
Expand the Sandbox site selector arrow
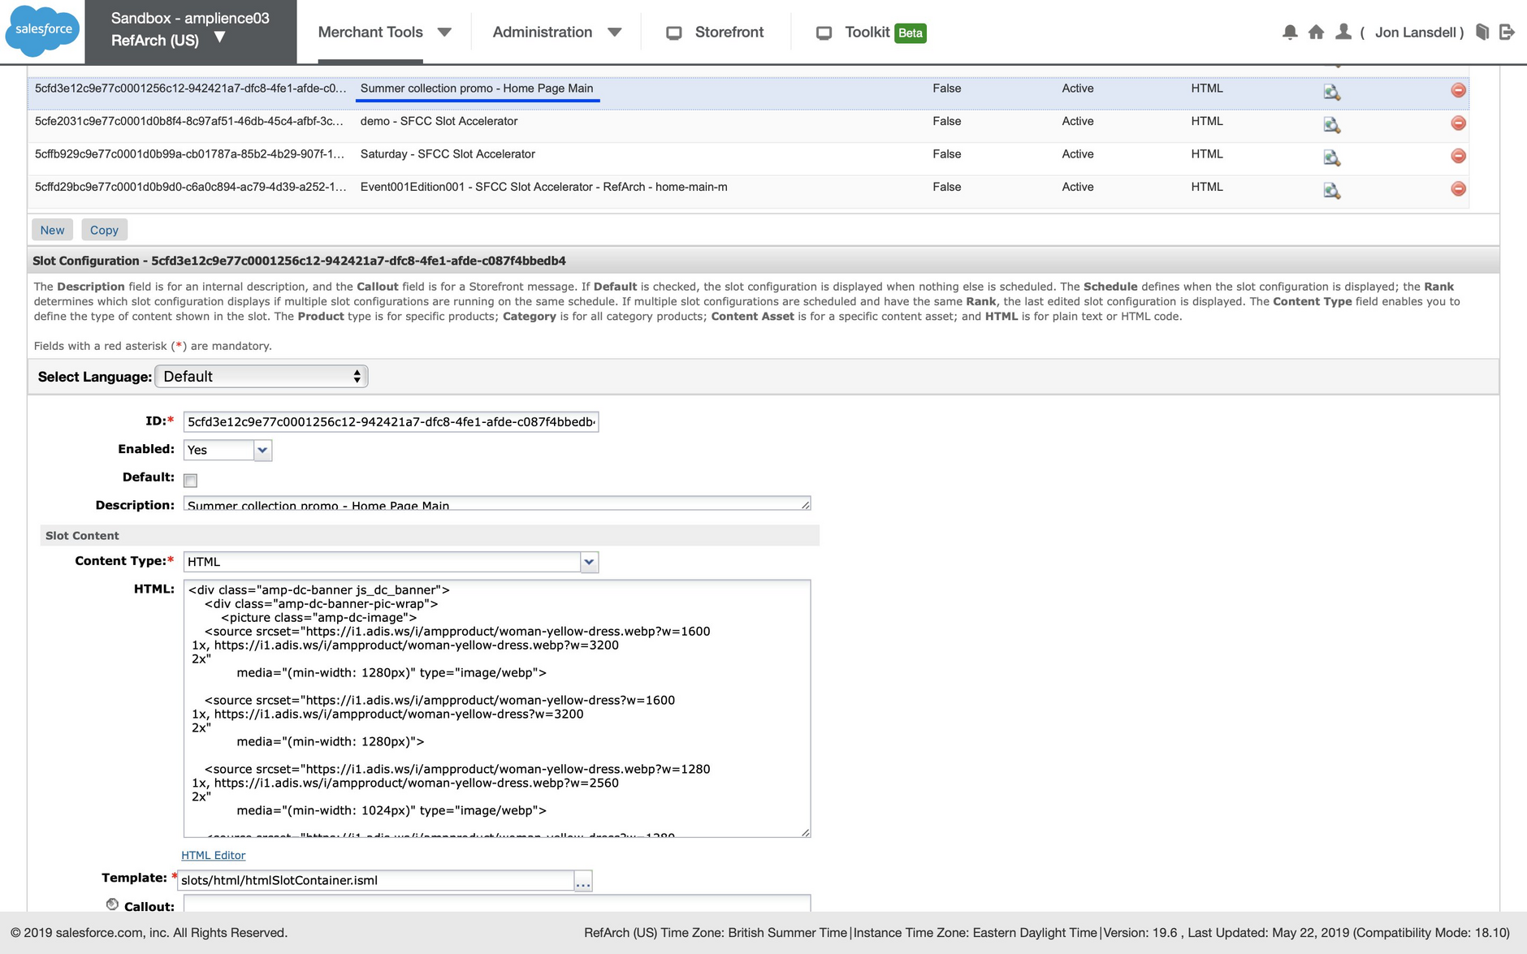(x=220, y=37)
